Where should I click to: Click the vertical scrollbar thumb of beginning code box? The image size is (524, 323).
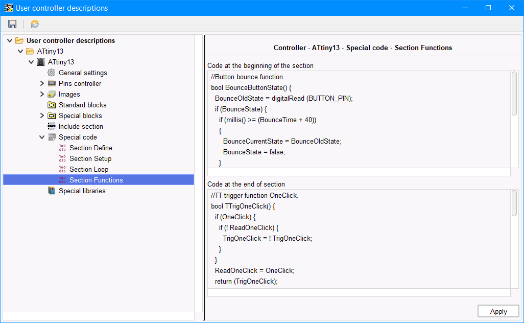click(x=514, y=94)
